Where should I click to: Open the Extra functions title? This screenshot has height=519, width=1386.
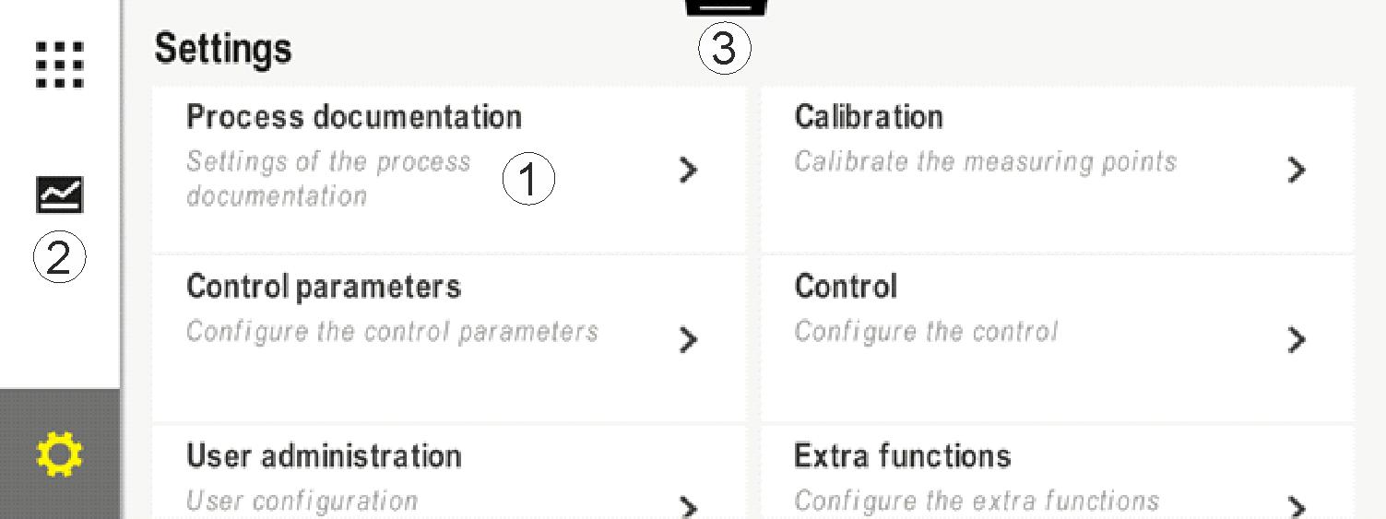[902, 456]
